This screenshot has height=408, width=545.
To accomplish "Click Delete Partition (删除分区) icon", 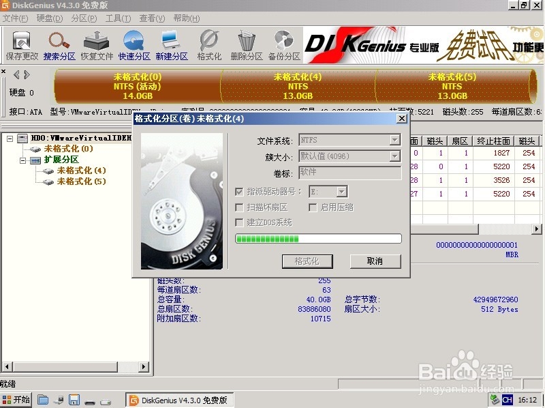I will tap(247, 45).
